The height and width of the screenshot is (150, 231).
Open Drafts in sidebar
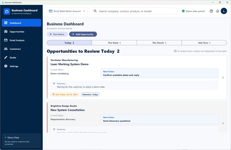click(21, 58)
